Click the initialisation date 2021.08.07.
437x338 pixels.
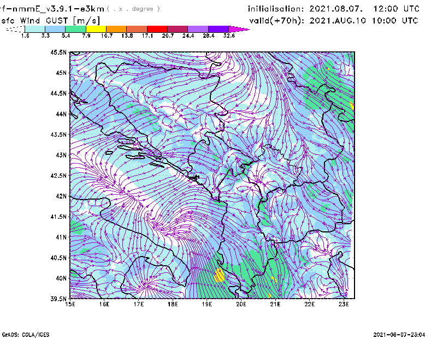click(x=336, y=9)
